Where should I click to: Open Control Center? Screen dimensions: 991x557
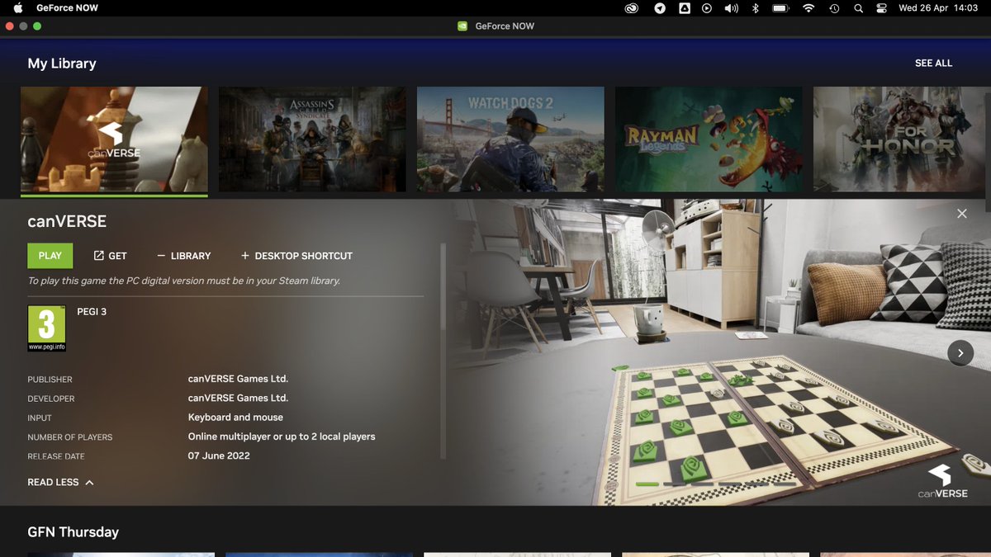[x=882, y=8]
